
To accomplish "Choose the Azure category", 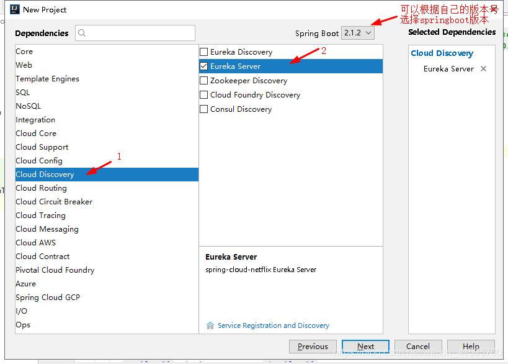I will 107,283.
